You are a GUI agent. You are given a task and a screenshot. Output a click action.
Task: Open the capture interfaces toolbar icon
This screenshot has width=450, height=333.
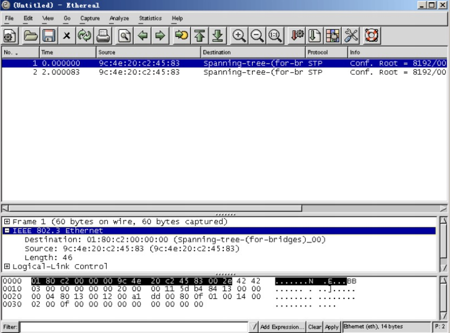point(10,36)
